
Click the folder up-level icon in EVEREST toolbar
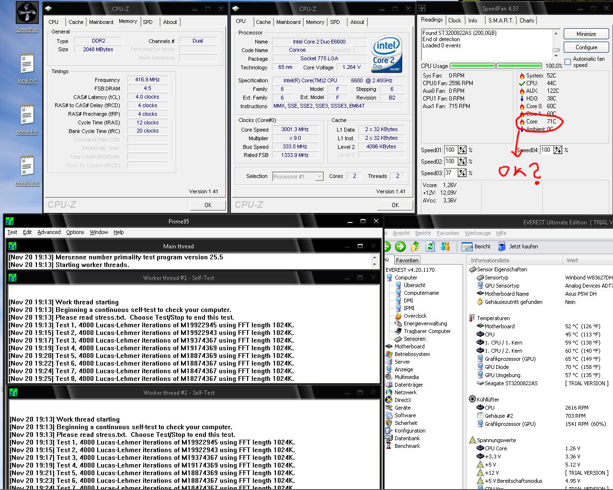point(415,246)
